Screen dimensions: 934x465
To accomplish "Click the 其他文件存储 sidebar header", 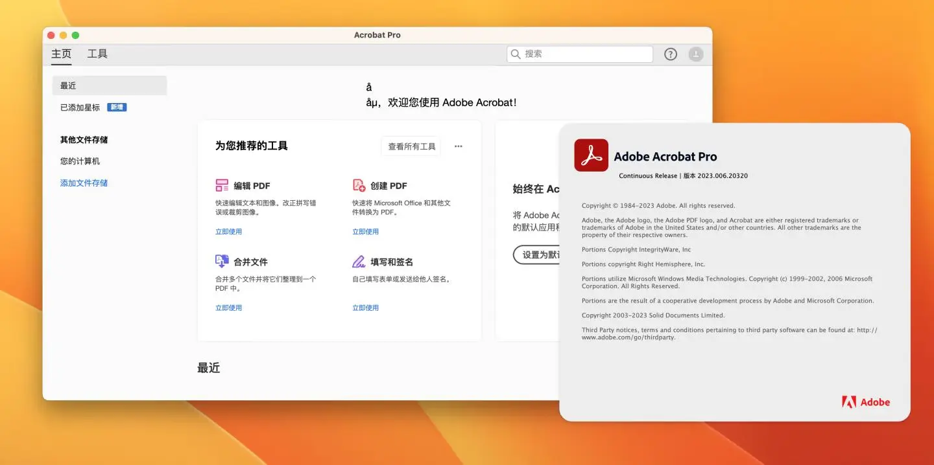I will pos(84,140).
